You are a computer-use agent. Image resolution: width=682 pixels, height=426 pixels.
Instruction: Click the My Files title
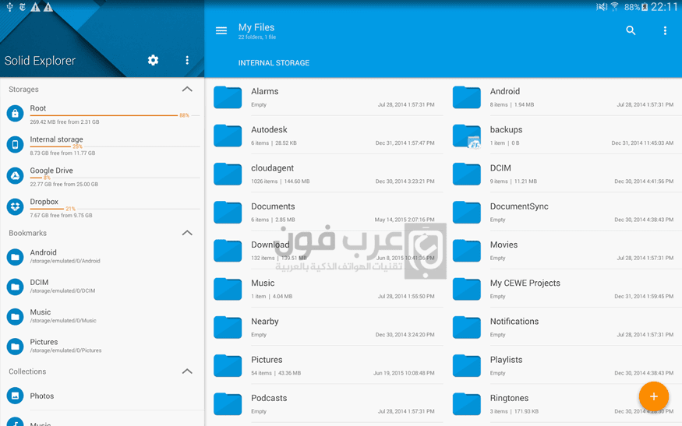[256, 27]
